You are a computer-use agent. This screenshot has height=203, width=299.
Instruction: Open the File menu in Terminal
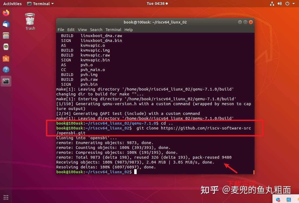61,30
